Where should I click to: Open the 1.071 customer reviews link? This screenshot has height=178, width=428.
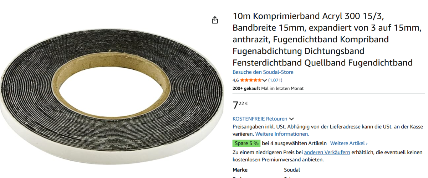click(x=275, y=80)
